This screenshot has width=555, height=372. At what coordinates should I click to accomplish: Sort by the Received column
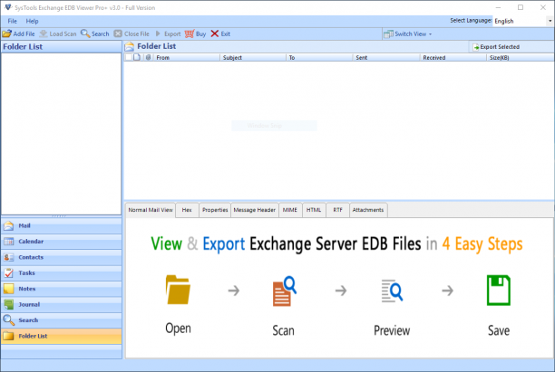coord(453,58)
